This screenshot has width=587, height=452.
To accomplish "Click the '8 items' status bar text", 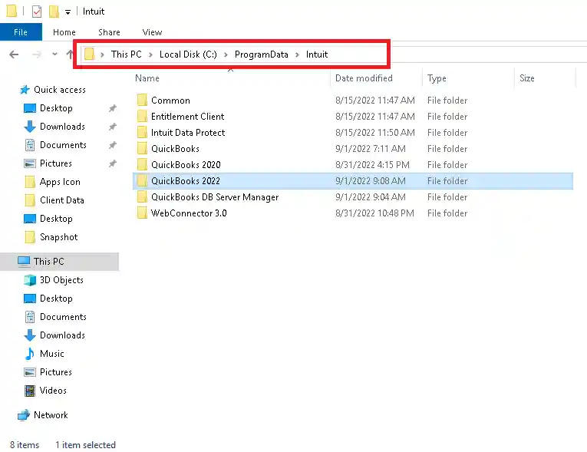I will [x=25, y=445].
